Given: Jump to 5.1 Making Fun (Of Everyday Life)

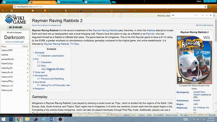Looking at the screenshot, I should click(54, 85).
